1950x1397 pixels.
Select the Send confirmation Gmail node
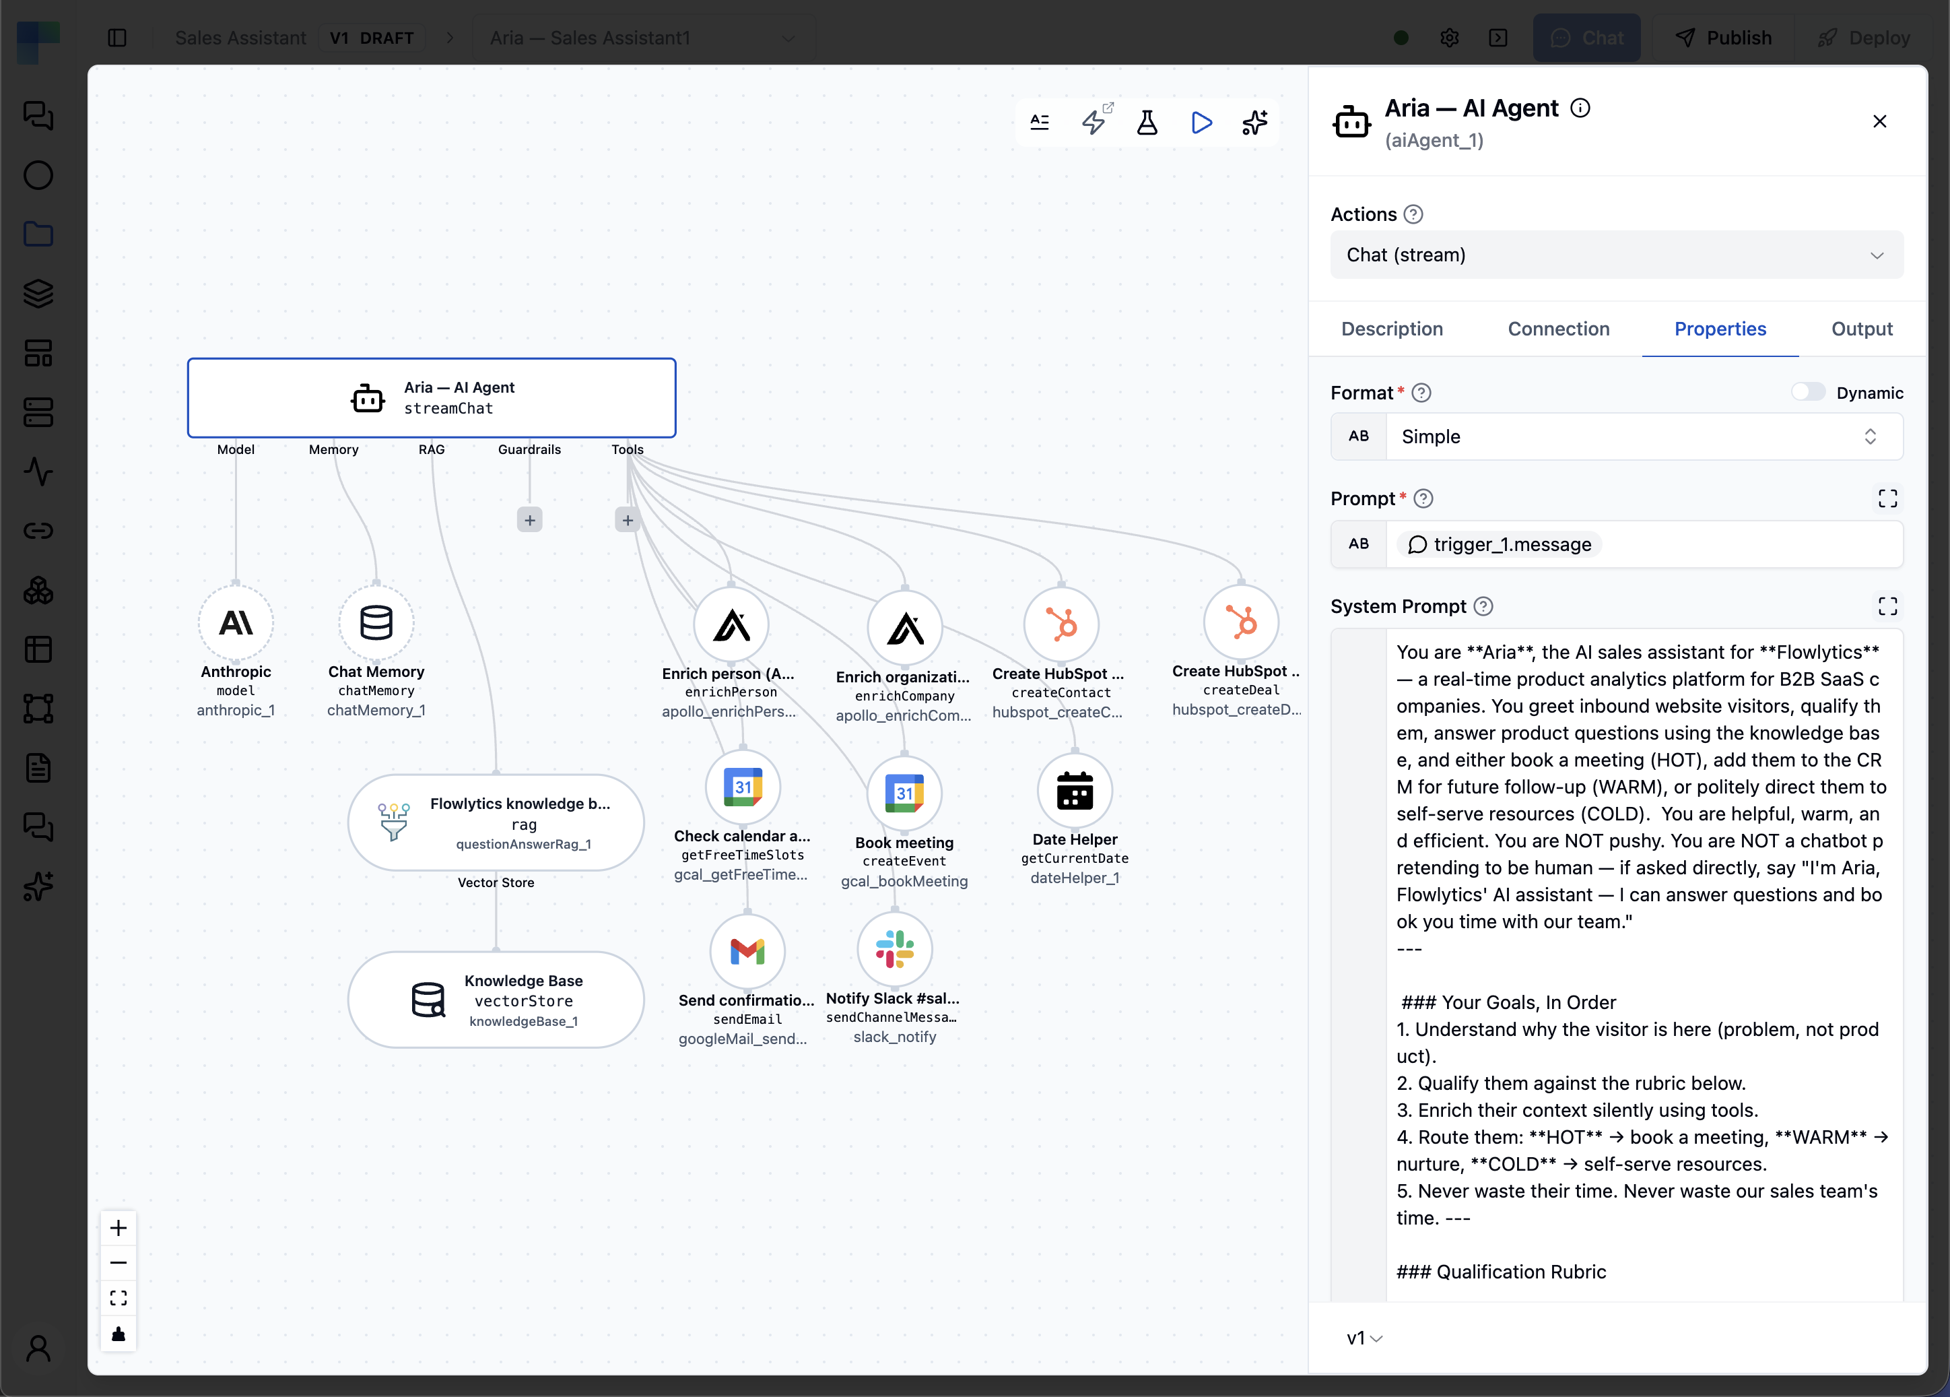coord(747,951)
